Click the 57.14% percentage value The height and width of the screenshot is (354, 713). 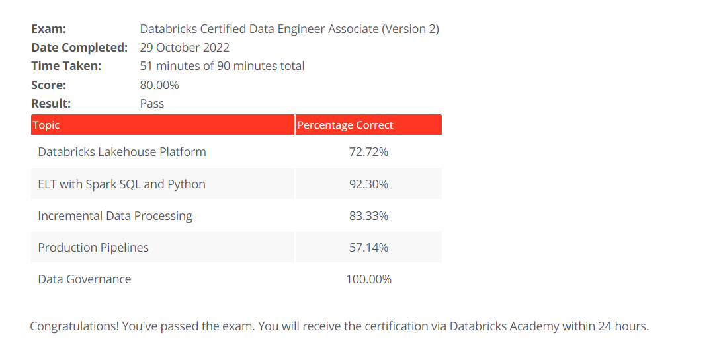point(368,248)
